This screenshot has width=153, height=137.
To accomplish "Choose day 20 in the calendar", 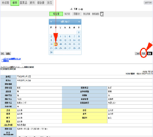I will (x=70, y=44).
